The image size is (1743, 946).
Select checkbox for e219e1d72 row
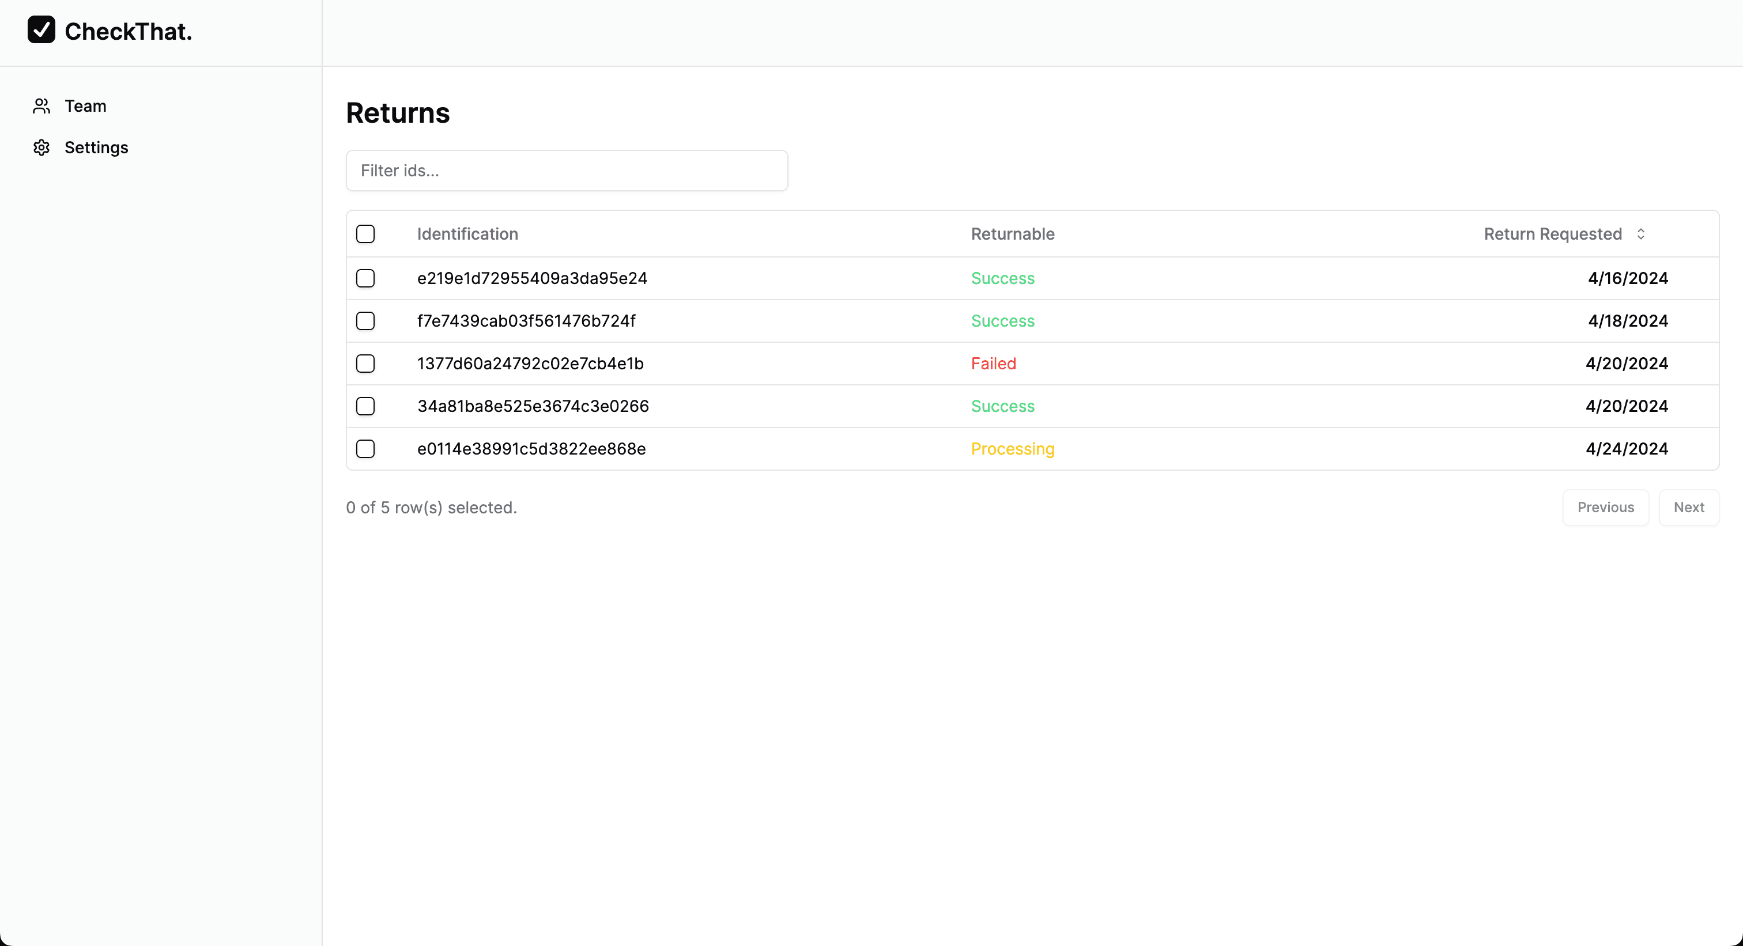(366, 278)
